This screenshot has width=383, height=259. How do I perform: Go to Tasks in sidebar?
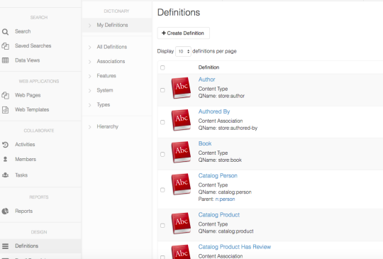coord(21,175)
